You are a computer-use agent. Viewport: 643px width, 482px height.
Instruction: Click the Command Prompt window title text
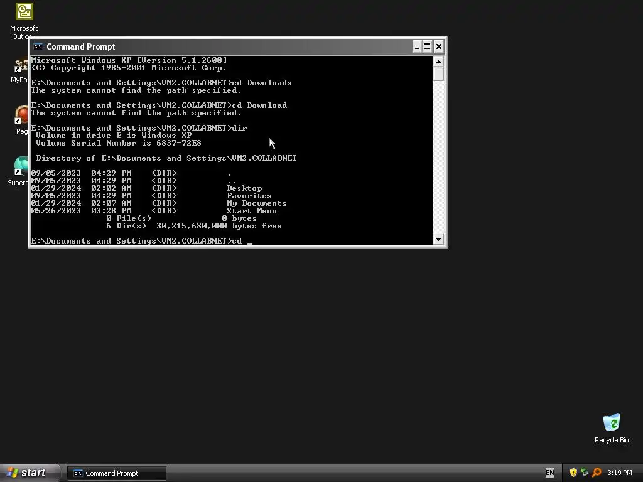pyautogui.click(x=81, y=46)
